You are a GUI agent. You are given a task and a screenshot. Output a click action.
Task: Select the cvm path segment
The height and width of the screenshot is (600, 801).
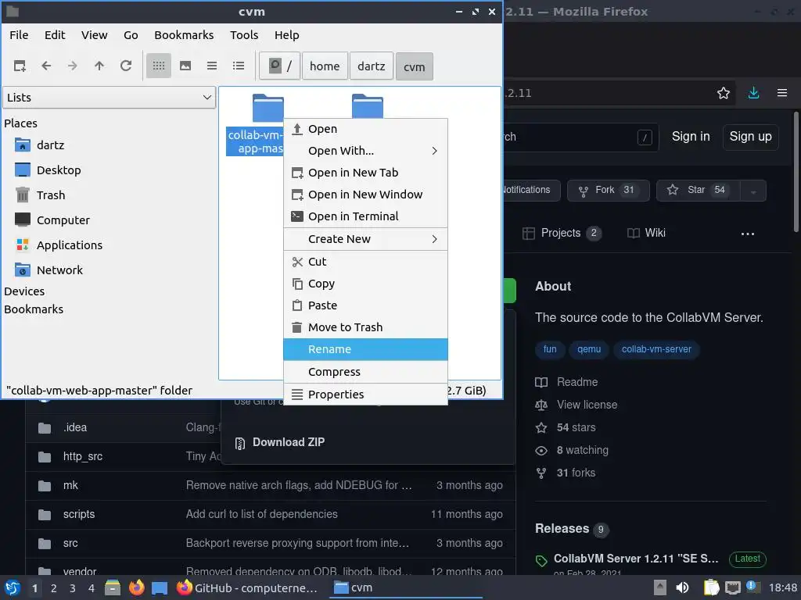(x=415, y=66)
